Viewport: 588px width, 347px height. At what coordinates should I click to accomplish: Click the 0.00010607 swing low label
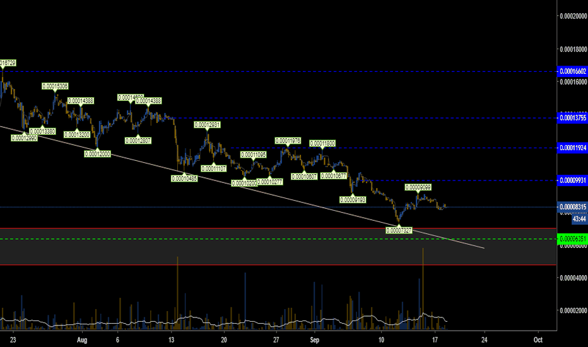click(x=304, y=176)
